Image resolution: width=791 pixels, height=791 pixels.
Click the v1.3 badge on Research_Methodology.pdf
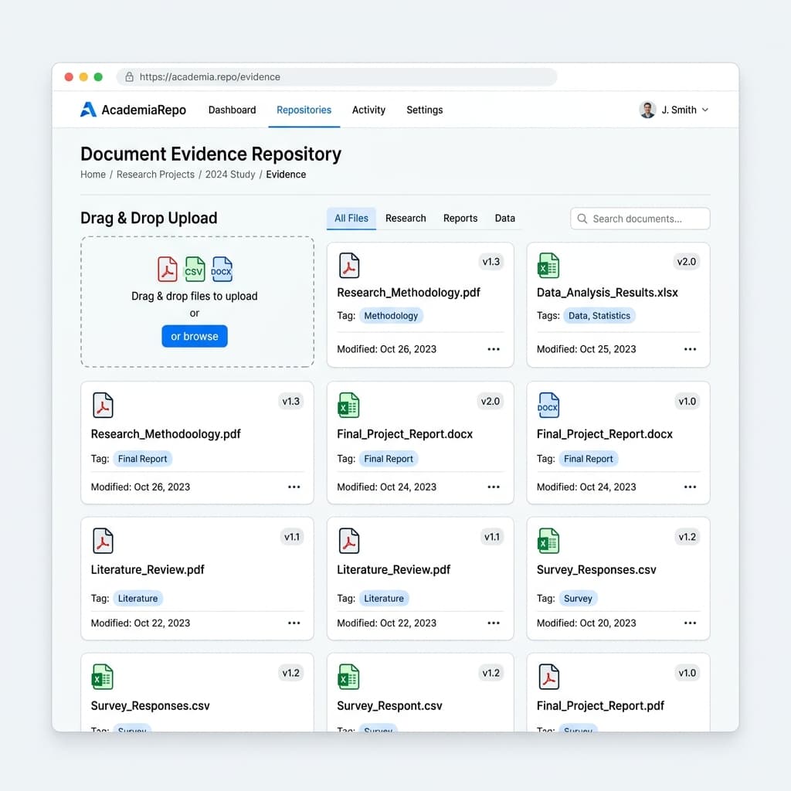pyautogui.click(x=491, y=262)
